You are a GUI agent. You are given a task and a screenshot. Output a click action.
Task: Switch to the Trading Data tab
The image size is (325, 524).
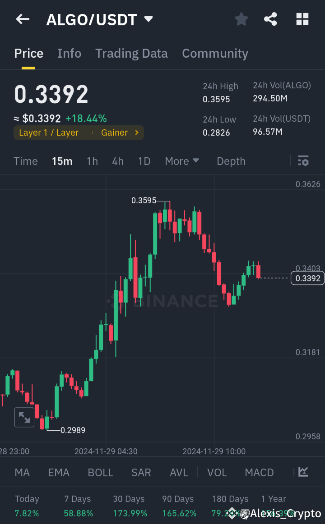131,53
